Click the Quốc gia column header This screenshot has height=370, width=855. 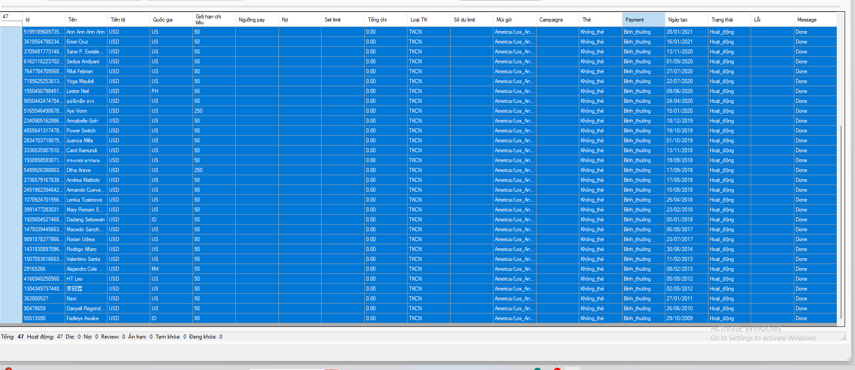coord(171,20)
